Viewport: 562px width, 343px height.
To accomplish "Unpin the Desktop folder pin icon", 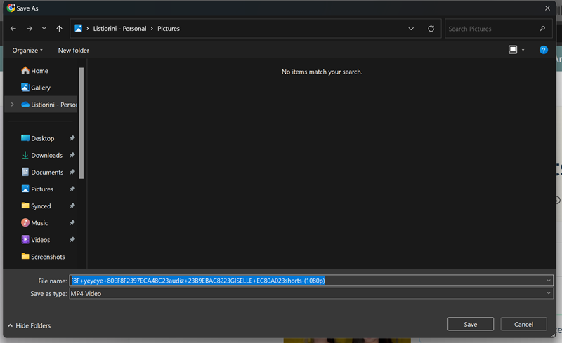I will click(x=72, y=139).
